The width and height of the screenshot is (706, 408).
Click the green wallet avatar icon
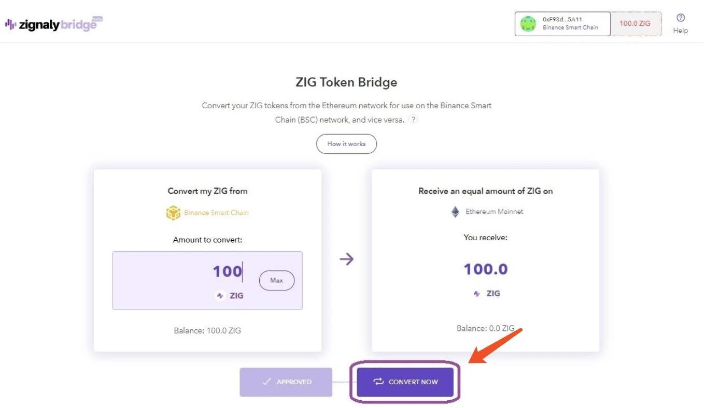tap(528, 24)
